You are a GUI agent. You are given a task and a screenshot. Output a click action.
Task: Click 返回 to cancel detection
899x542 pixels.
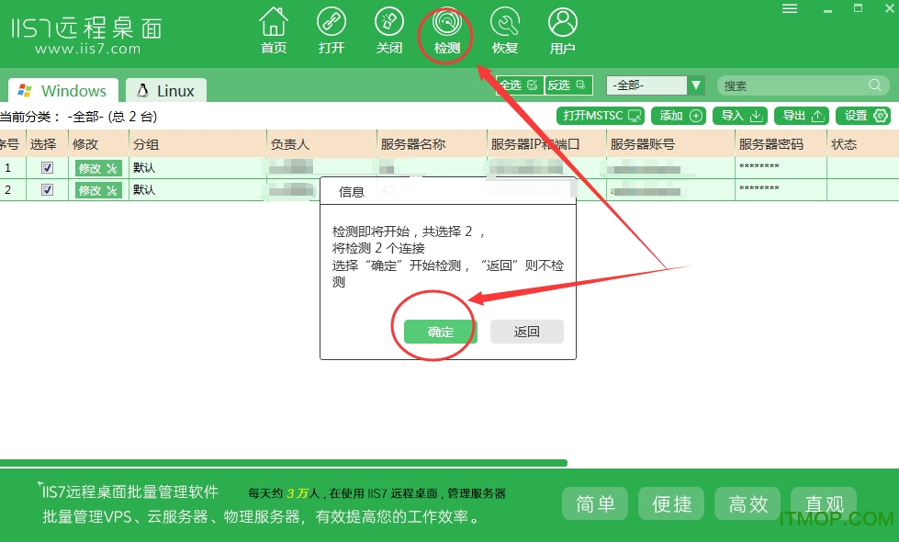[x=527, y=332]
